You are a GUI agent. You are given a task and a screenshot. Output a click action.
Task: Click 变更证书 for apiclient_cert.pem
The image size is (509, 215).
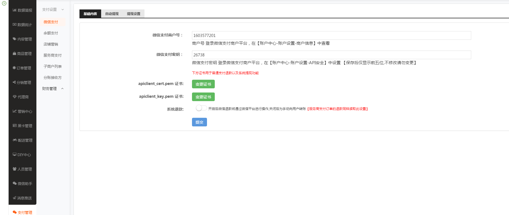click(x=203, y=84)
